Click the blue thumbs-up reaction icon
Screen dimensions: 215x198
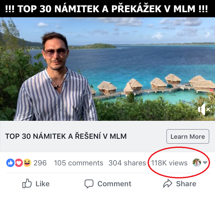point(10,163)
